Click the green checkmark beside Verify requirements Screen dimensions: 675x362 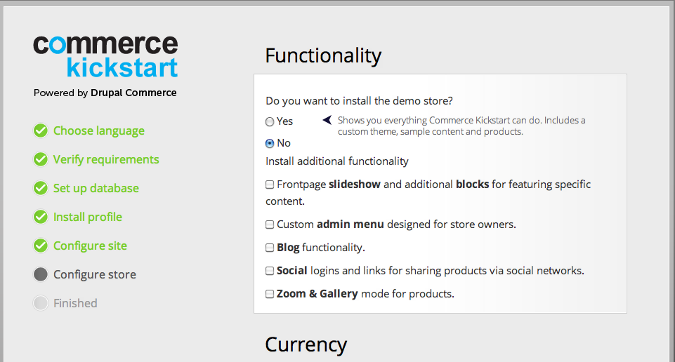click(41, 159)
